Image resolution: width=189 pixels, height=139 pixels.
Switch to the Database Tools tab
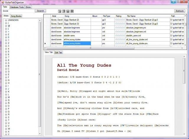coord(17,7)
